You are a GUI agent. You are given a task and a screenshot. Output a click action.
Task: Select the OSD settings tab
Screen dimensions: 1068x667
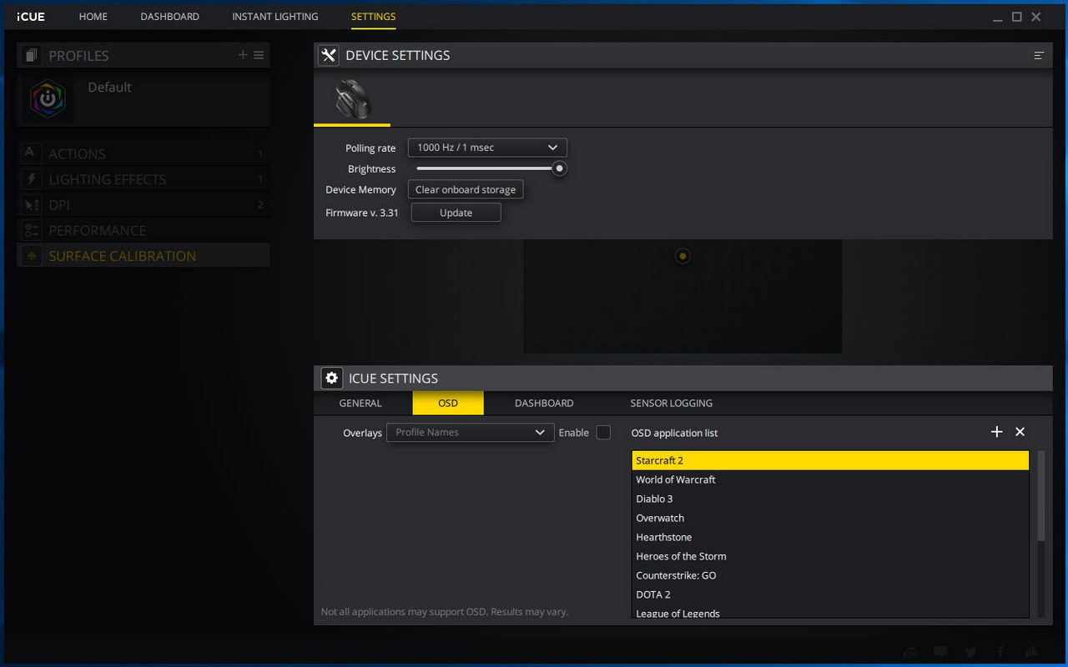448,403
